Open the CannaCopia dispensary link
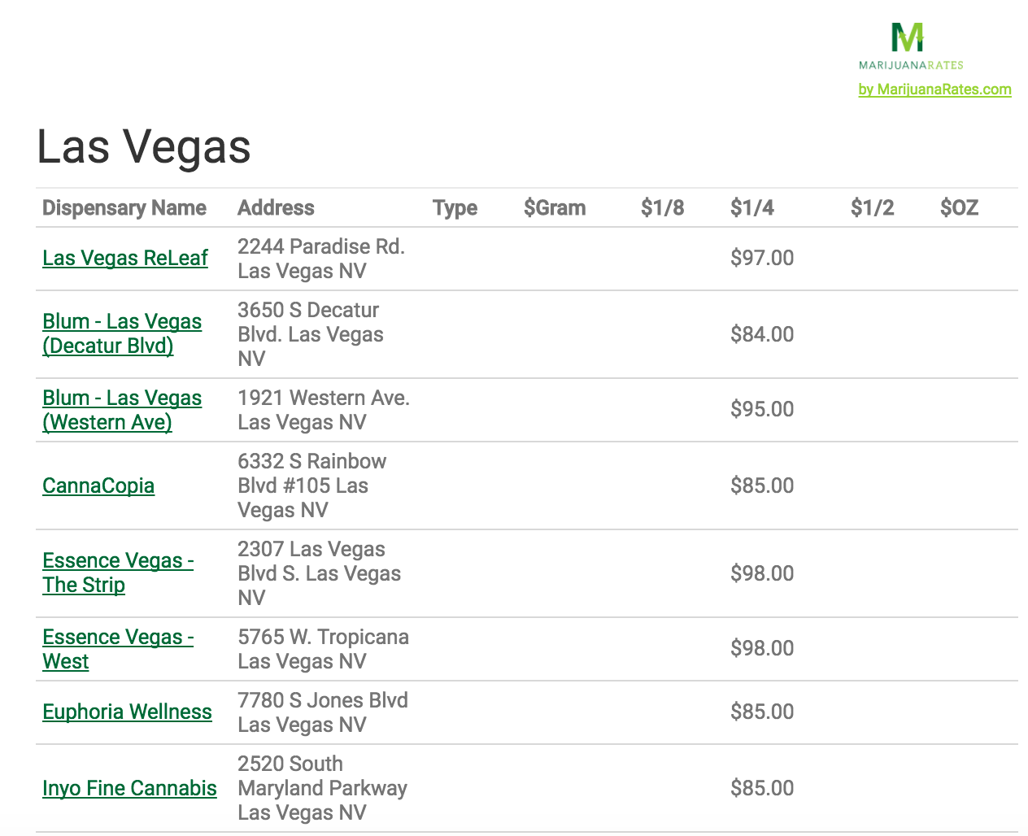The image size is (1028, 836). (98, 485)
